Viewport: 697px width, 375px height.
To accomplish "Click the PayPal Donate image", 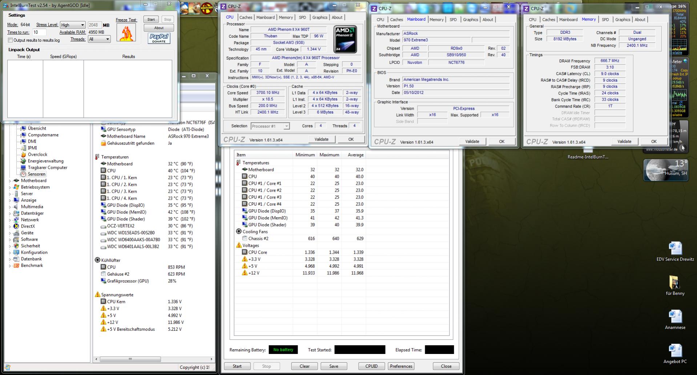I will point(159,38).
